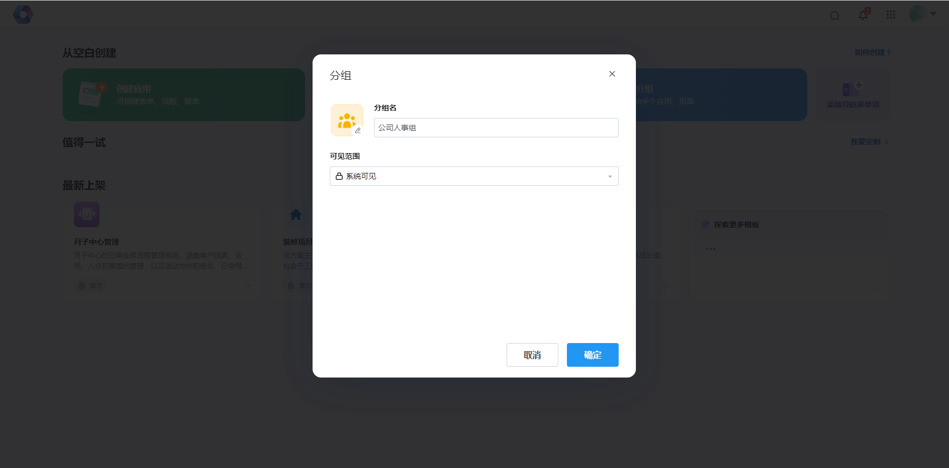Click the 分组名 text field
The height and width of the screenshot is (468, 949).
tap(496, 128)
